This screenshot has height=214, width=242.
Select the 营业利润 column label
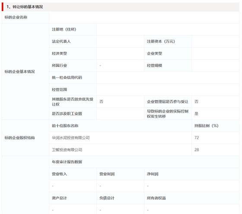coord(107,174)
